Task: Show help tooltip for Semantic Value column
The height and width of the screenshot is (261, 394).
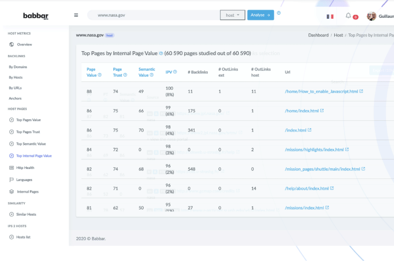Action: pyautogui.click(x=152, y=75)
